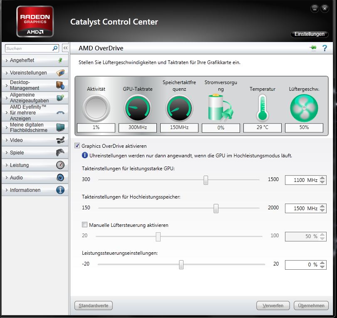Increase GPU clock 1100 MHz up arrow
The image size is (337, 318).
click(322, 178)
